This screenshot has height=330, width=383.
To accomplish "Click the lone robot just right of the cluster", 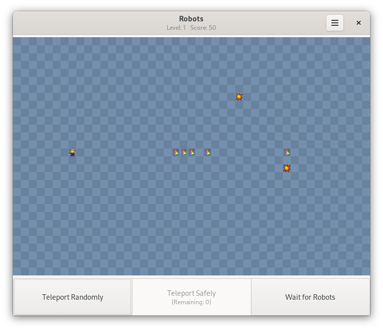I will tap(207, 152).
